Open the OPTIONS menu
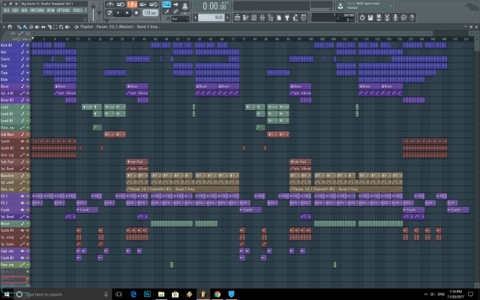 (x=63, y=10)
